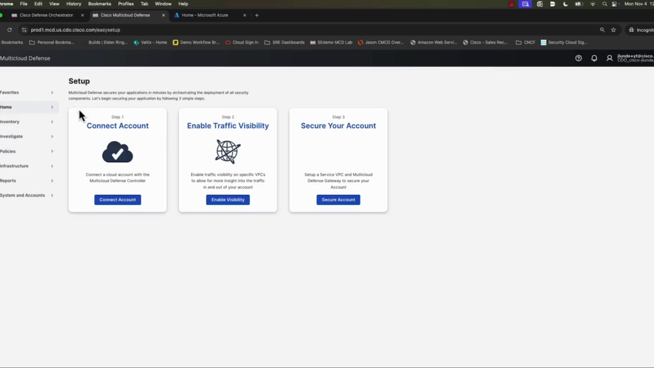Click the Wi-Fi status icon
The width and height of the screenshot is (654, 368).
(593, 4)
